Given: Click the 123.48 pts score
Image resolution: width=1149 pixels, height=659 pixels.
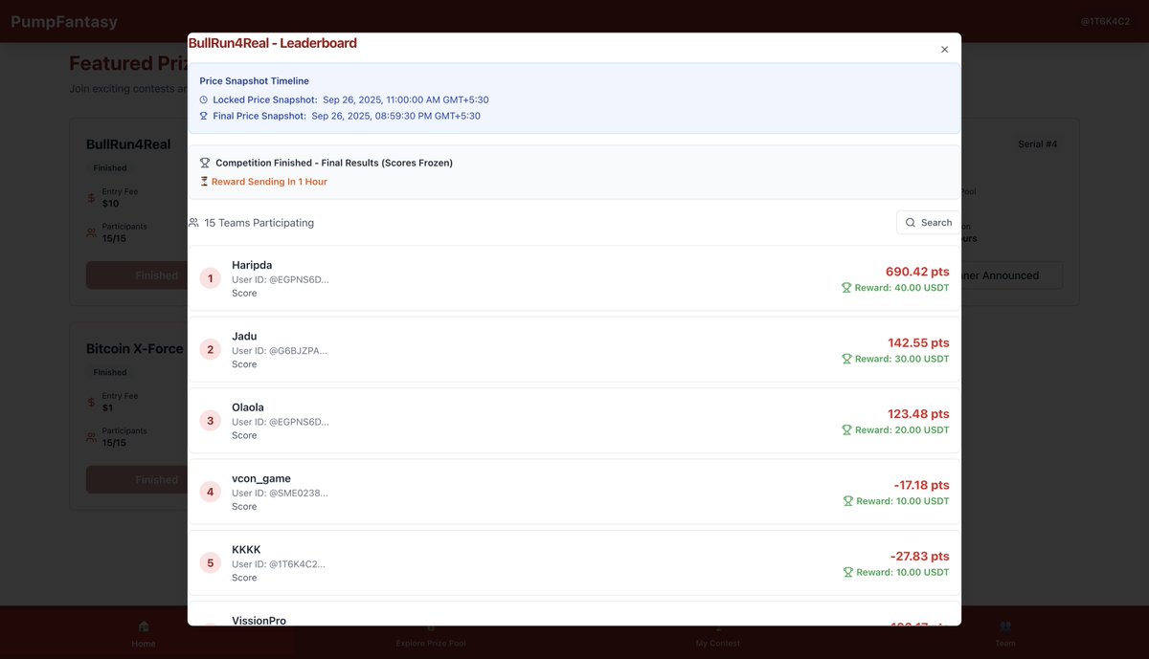Looking at the screenshot, I should 918,414.
